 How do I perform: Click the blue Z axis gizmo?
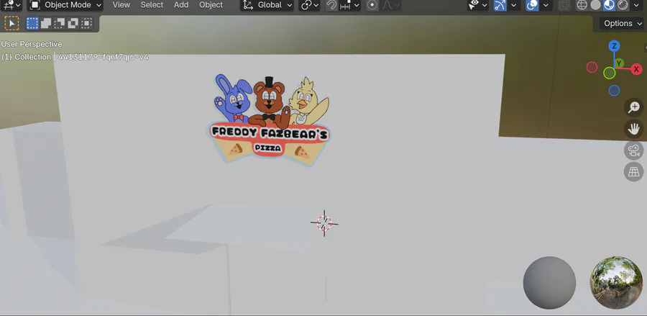coord(615,45)
